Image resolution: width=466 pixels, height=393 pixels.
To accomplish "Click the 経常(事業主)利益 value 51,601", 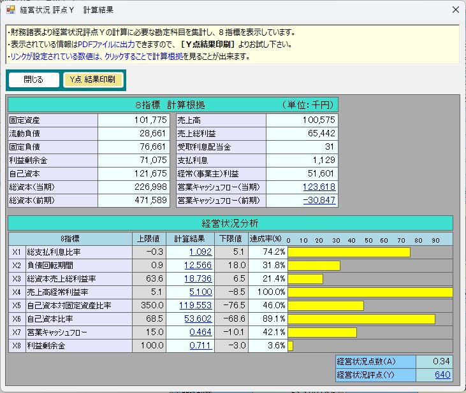I will tap(302, 173).
